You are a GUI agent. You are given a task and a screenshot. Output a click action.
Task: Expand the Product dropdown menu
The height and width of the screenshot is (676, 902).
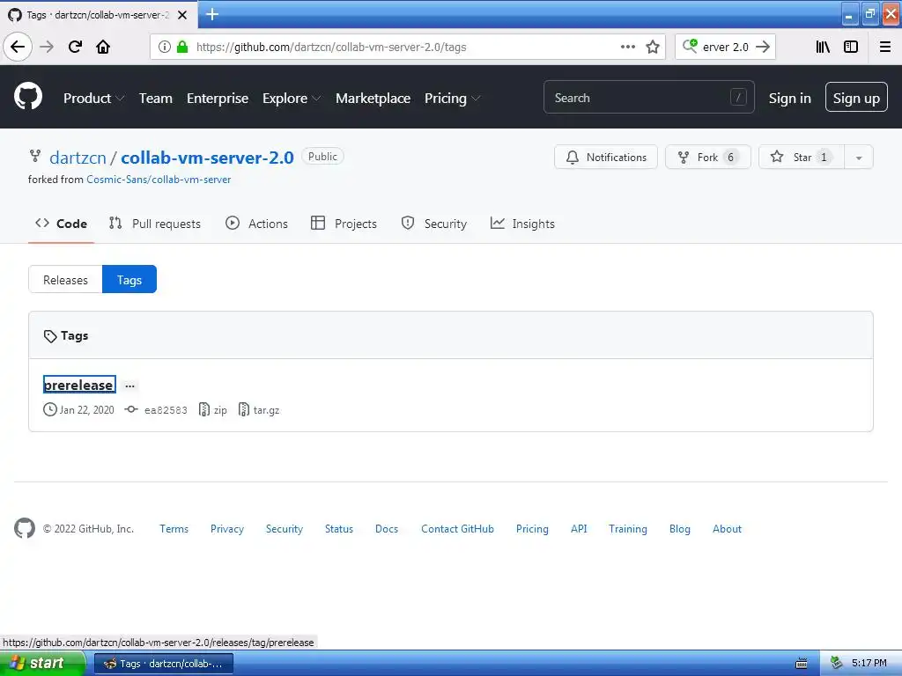click(93, 99)
